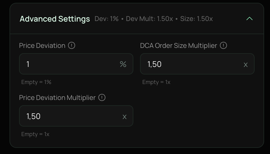Click the percent symbol in Price Deviation field

coord(123,64)
